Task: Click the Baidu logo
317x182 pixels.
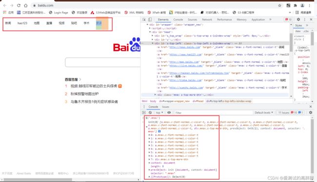Action: point(127,45)
